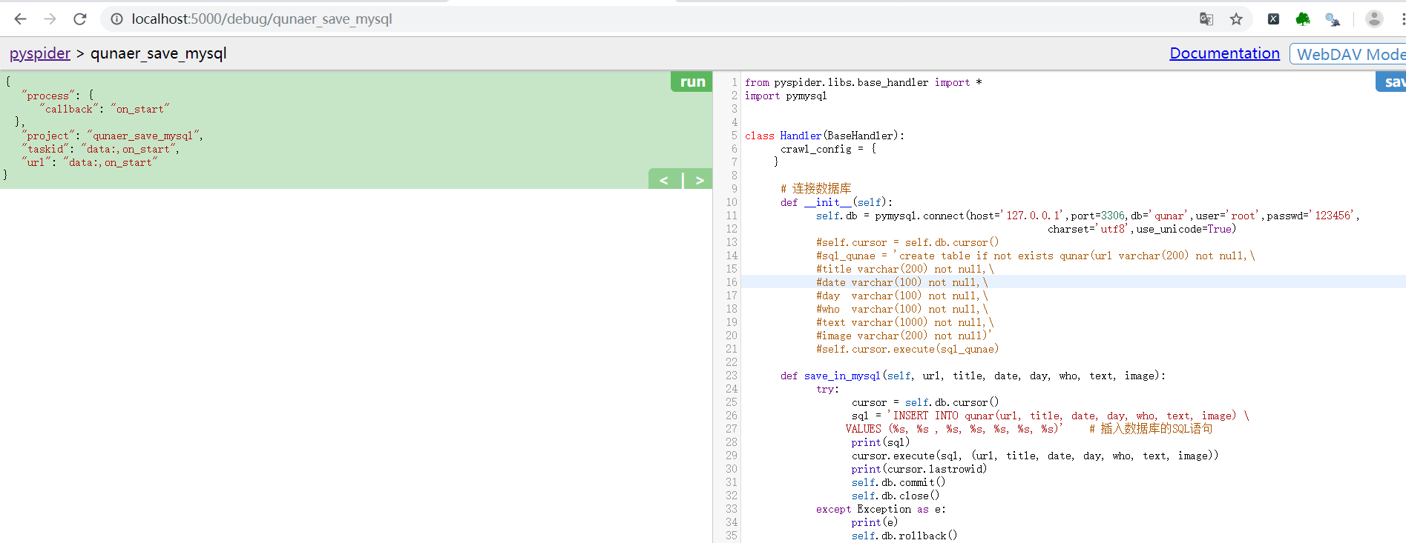Open the black X extension icon

point(1273,19)
